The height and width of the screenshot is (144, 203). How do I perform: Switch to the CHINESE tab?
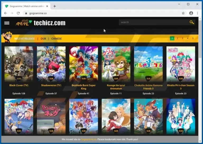click(57, 39)
